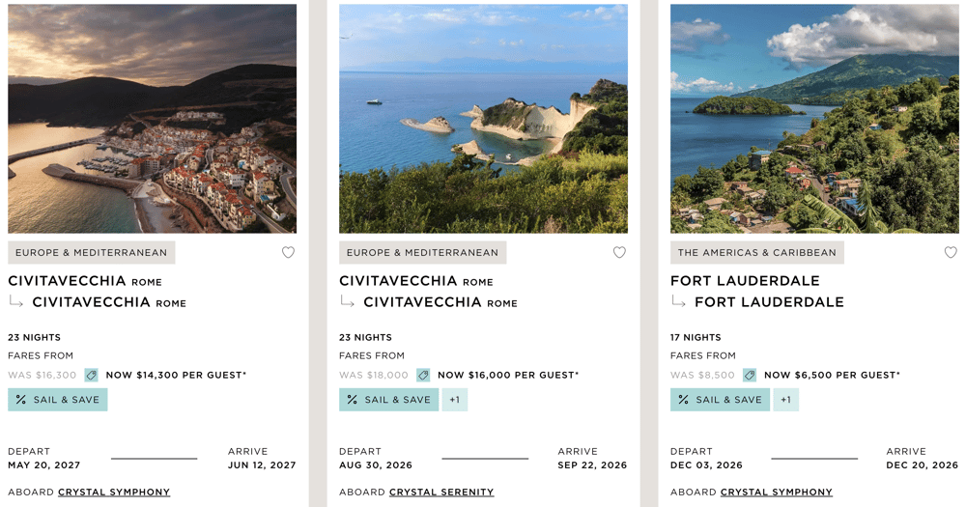This screenshot has height=507, width=966.
Task: Open the sunset harbor town cruise photo
Action: 153,119
